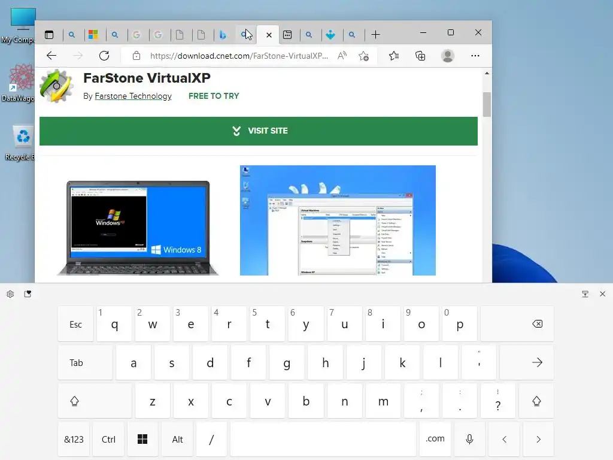Tap the space bar
Screen dimensions: 613x460
(323, 439)
